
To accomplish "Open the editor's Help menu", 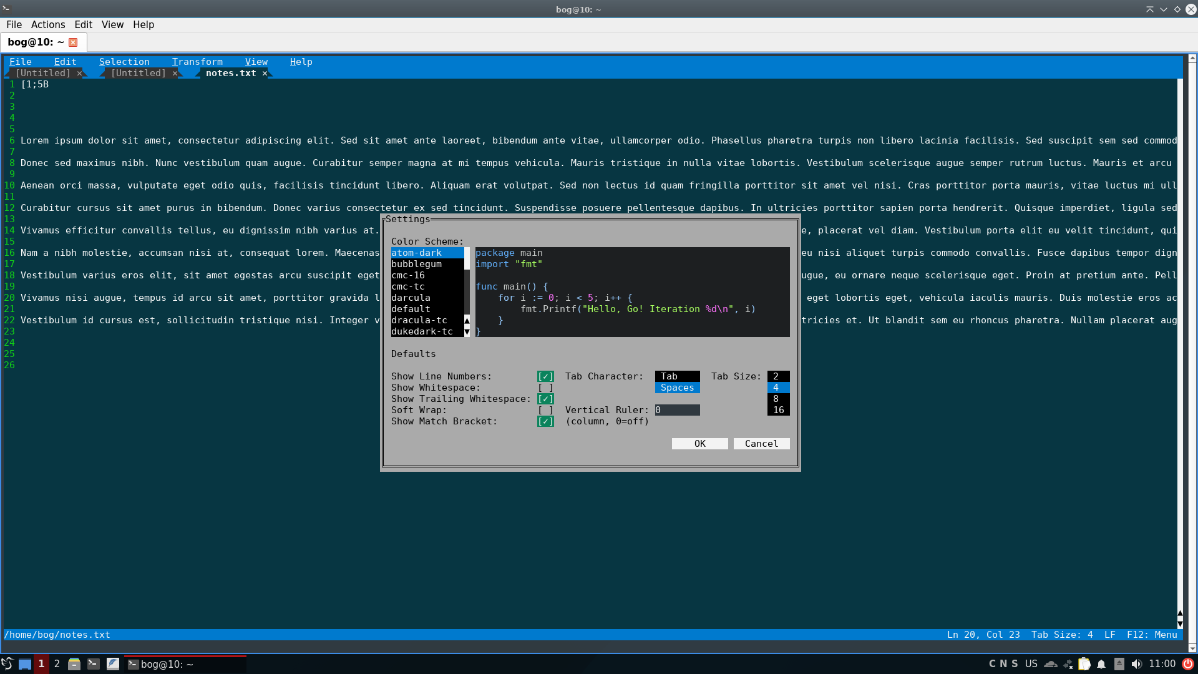I will pos(301,62).
